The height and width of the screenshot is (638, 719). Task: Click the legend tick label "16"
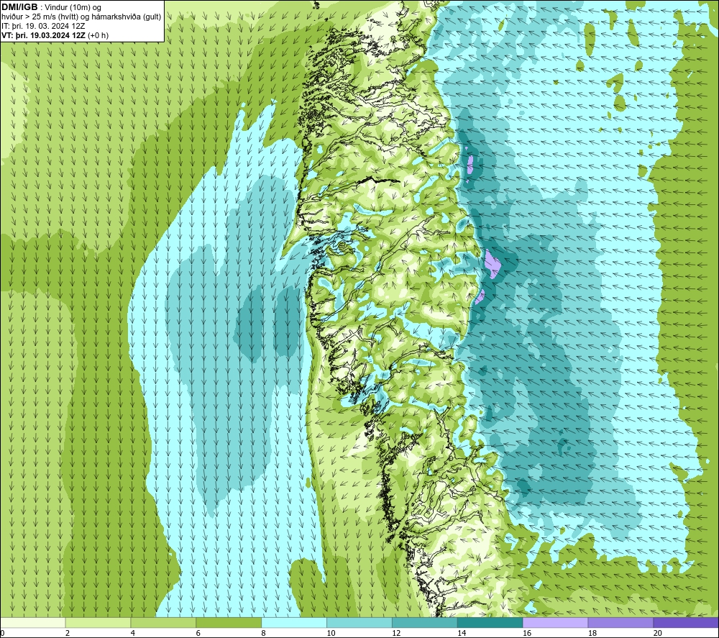pos(527,633)
